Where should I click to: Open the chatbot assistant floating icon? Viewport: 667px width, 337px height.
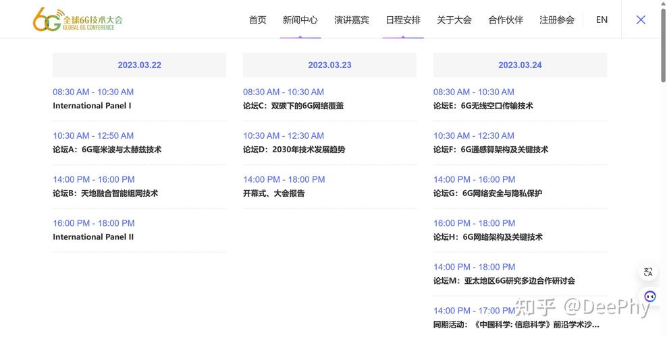pyautogui.click(x=649, y=297)
